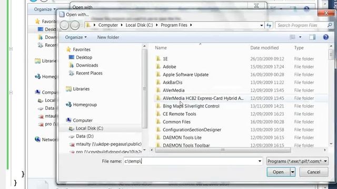The width and height of the screenshot is (337, 189).
Task: Click the scroll-right arrow of file list
Action: point(325,150)
